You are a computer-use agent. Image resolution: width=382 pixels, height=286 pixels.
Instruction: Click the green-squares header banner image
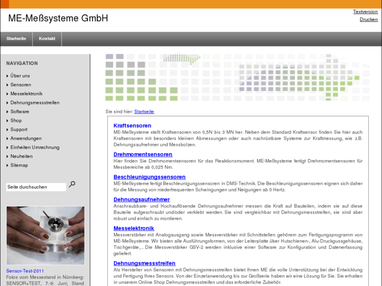(238, 77)
